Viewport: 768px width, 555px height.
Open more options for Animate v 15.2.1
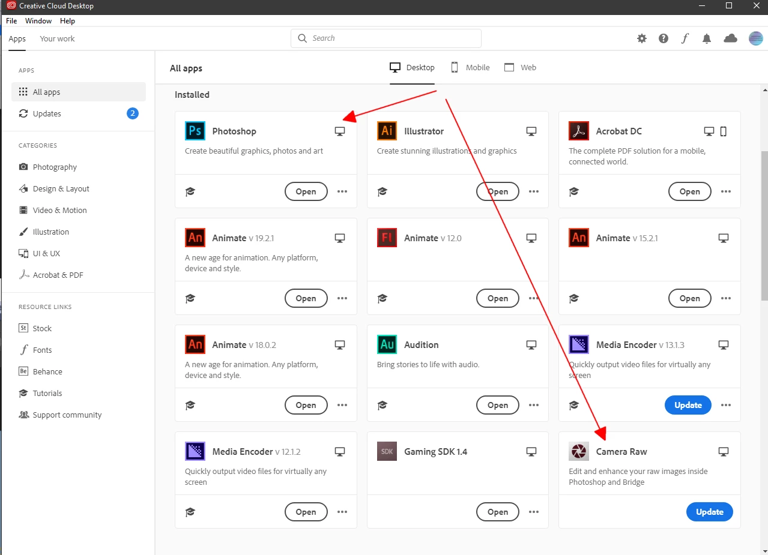click(726, 298)
